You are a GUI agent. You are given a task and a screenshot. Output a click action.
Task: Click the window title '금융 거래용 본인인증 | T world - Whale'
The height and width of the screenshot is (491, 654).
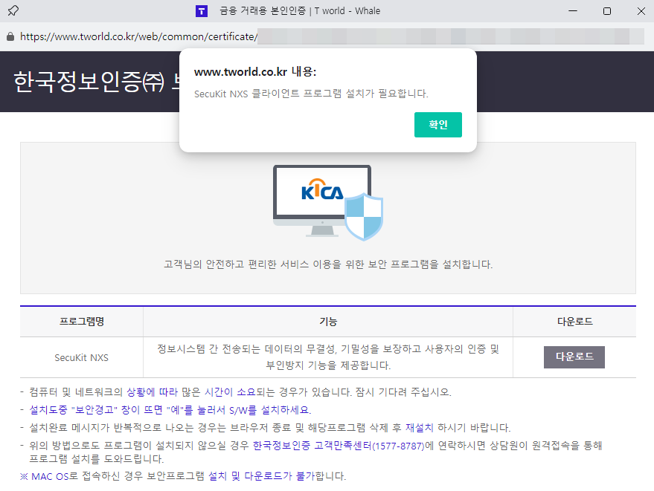point(300,11)
